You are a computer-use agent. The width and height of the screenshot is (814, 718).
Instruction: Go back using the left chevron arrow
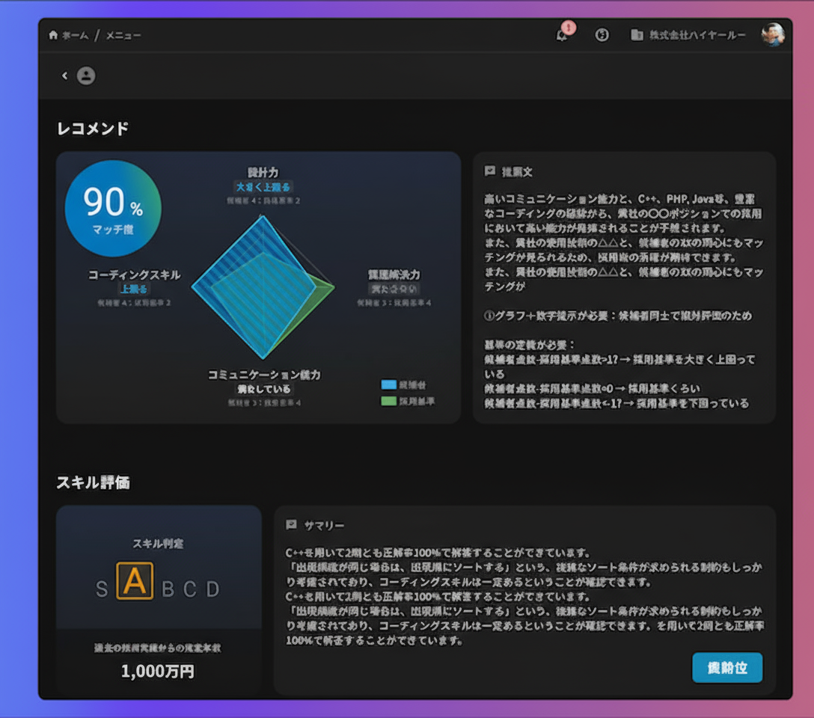[64, 76]
